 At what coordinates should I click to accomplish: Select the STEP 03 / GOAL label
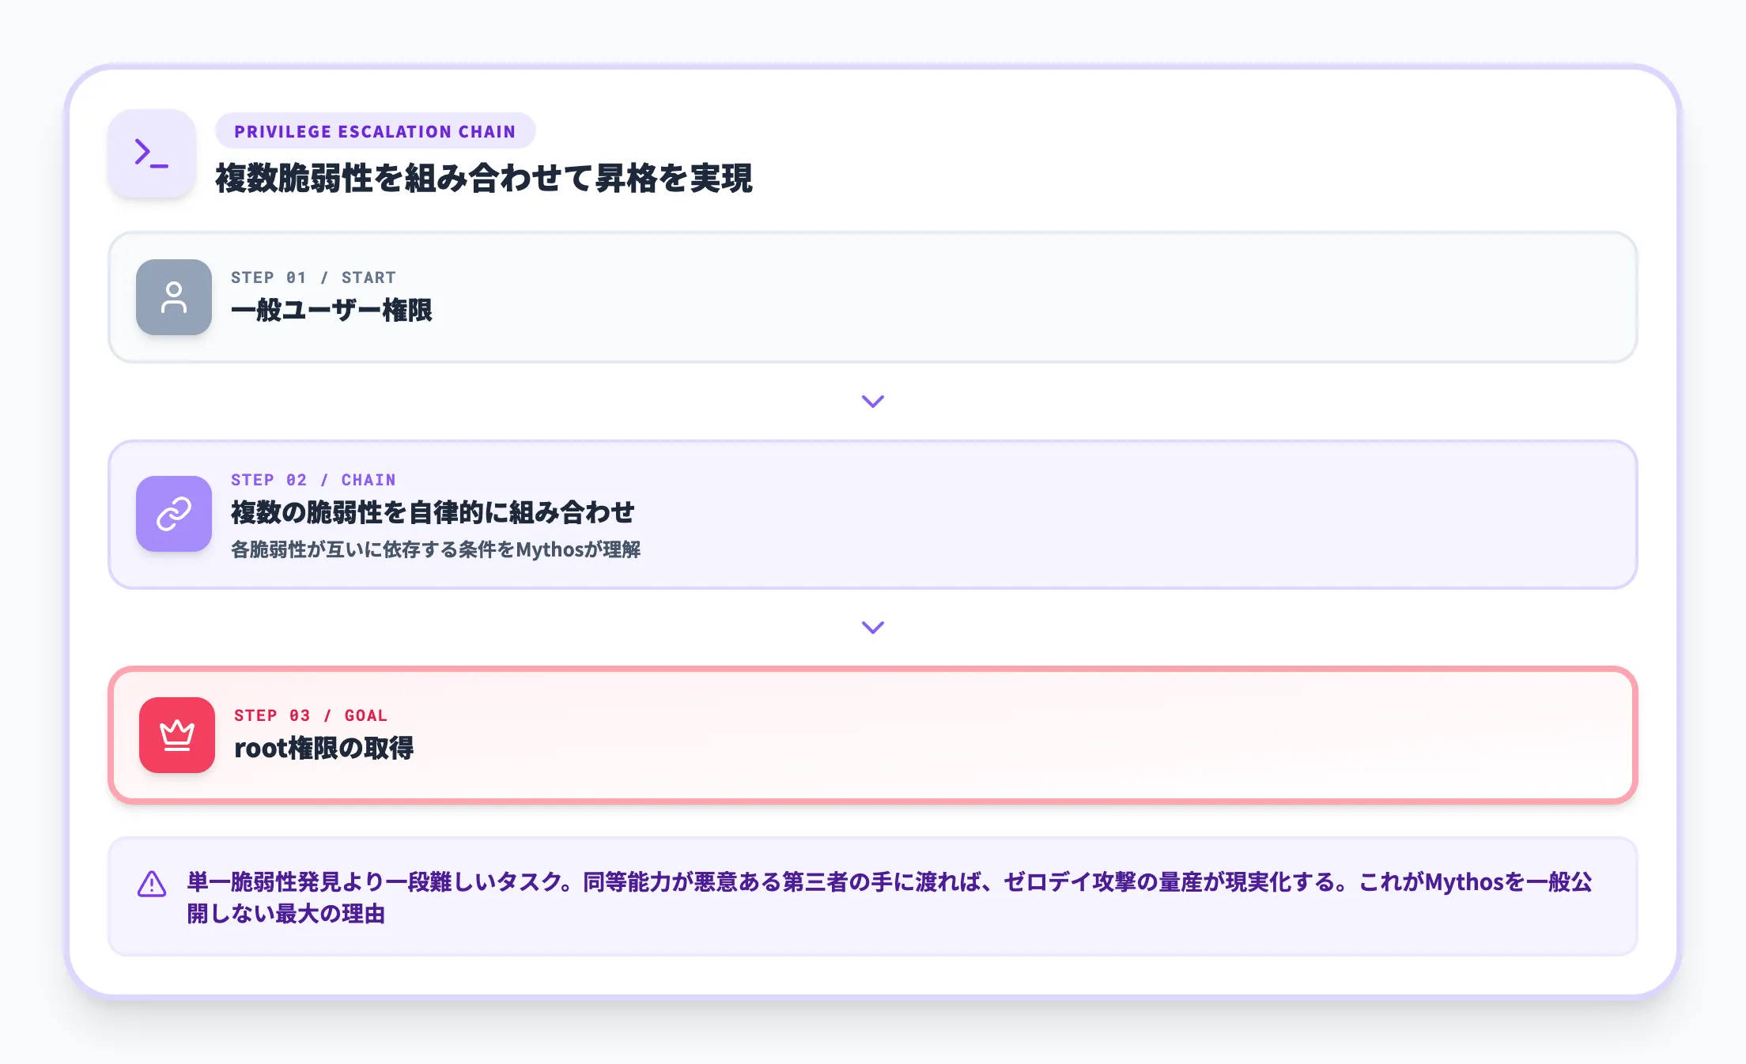pyautogui.click(x=310, y=715)
